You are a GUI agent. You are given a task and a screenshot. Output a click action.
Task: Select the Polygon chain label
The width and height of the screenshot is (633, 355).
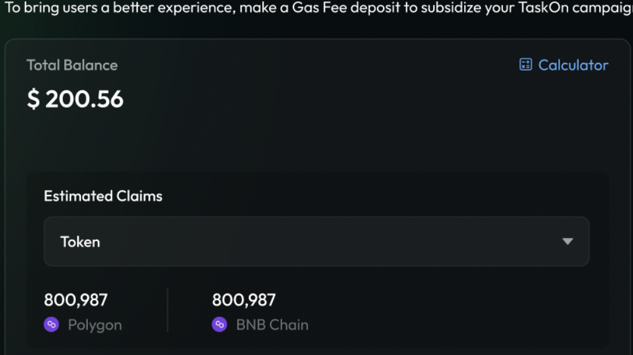pos(95,325)
